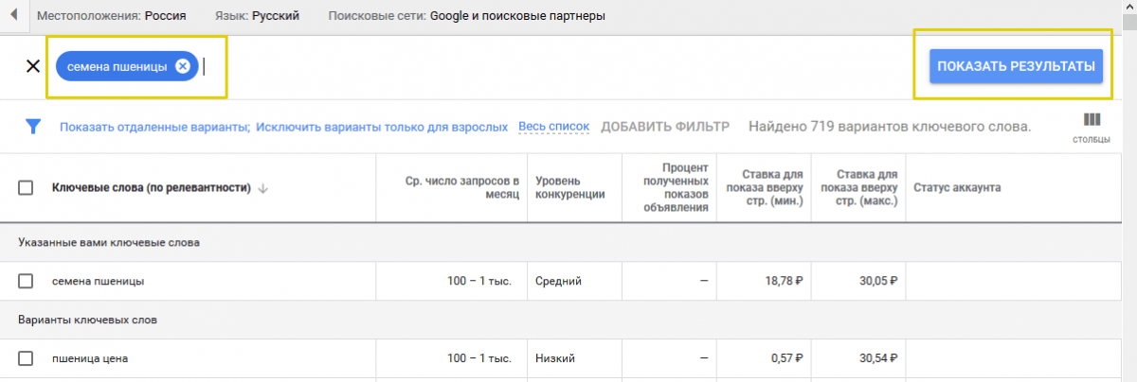This screenshot has width=1137, height=382.
Task: Toggle the select-all checkbox in table header
Action: (x=26, y=188)
